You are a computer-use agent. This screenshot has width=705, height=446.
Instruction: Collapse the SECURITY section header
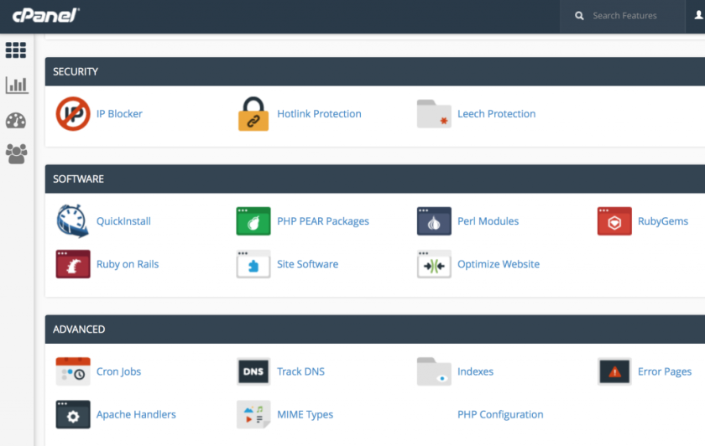[x=375, y=71]
